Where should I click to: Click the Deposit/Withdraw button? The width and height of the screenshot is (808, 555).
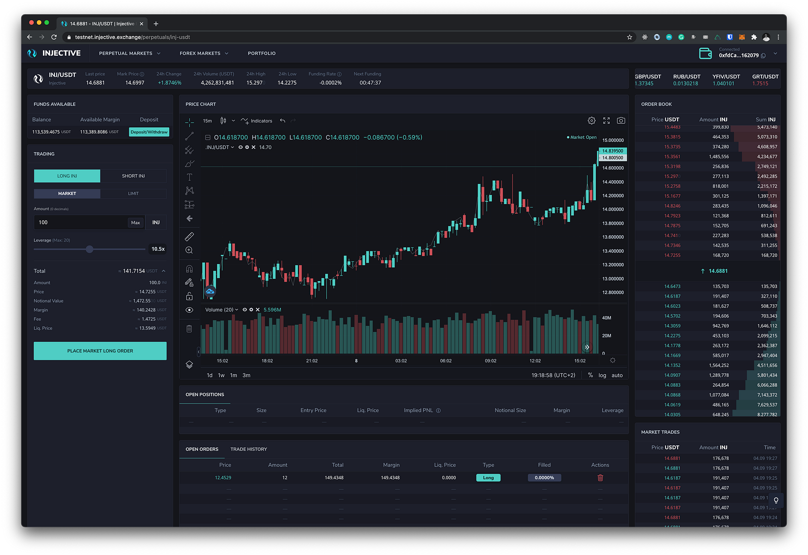149,132
